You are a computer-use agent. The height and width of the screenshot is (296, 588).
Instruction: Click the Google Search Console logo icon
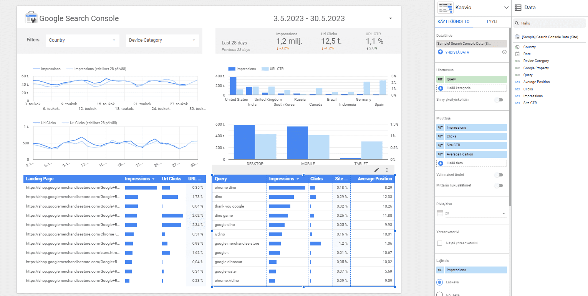tap(31, 18)
